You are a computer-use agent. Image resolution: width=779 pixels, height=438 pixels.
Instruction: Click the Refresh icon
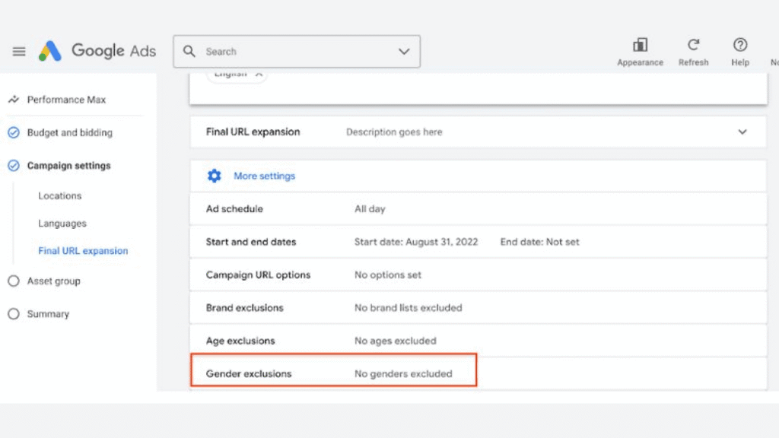(x=693, y=45)
